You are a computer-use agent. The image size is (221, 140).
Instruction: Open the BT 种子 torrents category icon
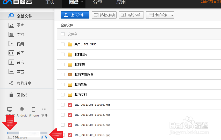(11, 53)
